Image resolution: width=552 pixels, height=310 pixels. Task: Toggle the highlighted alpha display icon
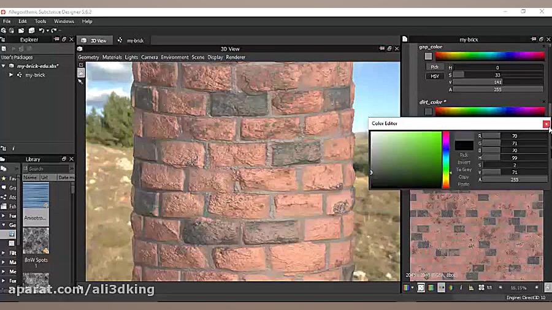point(441,288)
